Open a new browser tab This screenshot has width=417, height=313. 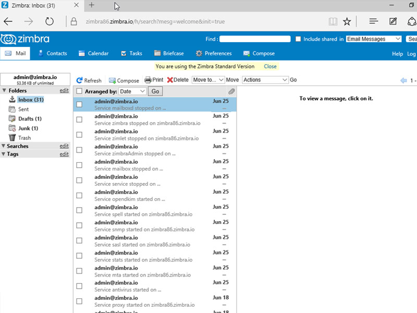pos(92,5)
